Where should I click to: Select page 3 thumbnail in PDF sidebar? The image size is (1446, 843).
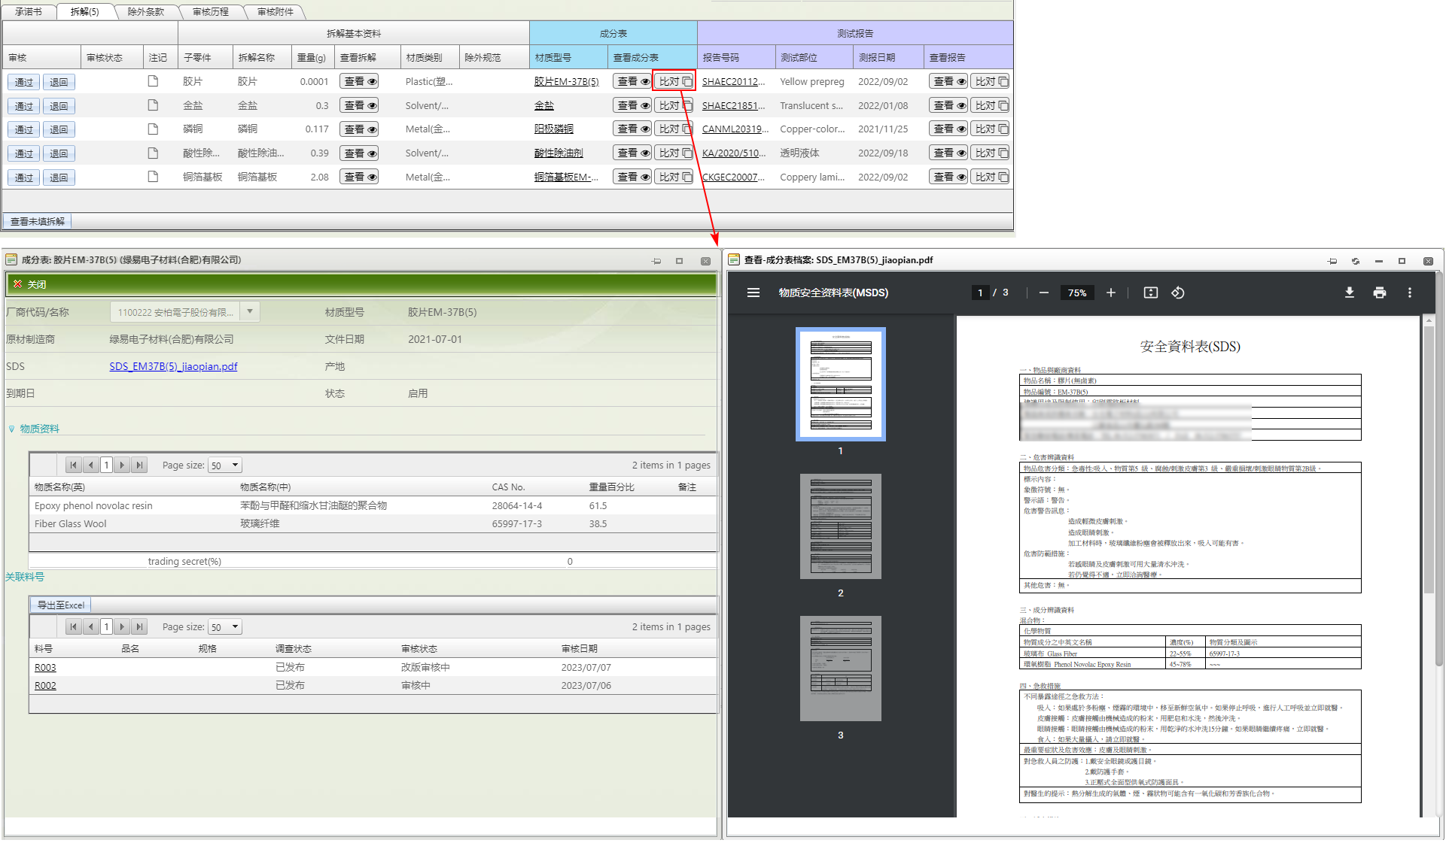840,668
